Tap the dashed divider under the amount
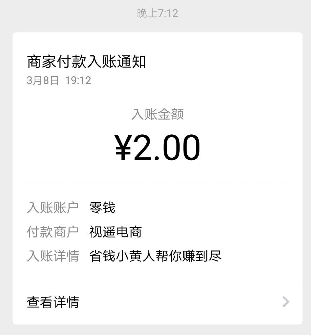Screen dimensions: 311x335 tap(157, 182)
